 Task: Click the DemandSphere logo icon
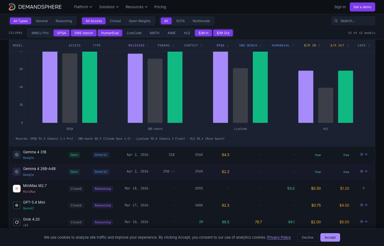(12, 7)
